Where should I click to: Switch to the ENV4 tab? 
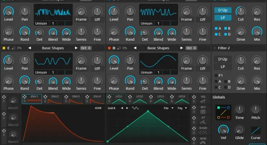[x=94, y=99]
